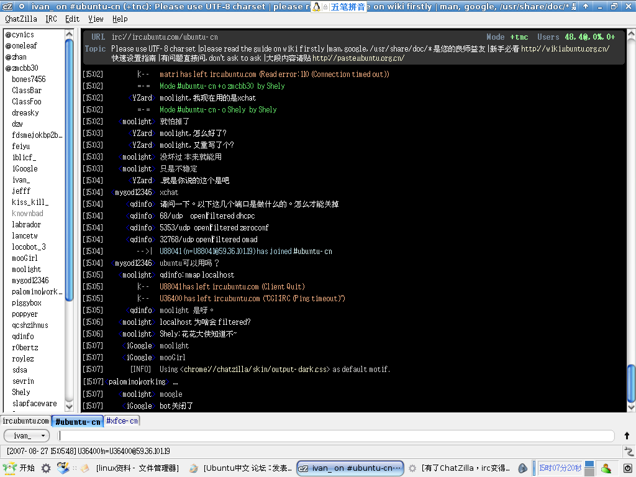
Task: Click the user switch tray icon
Action: pos(606,468)
